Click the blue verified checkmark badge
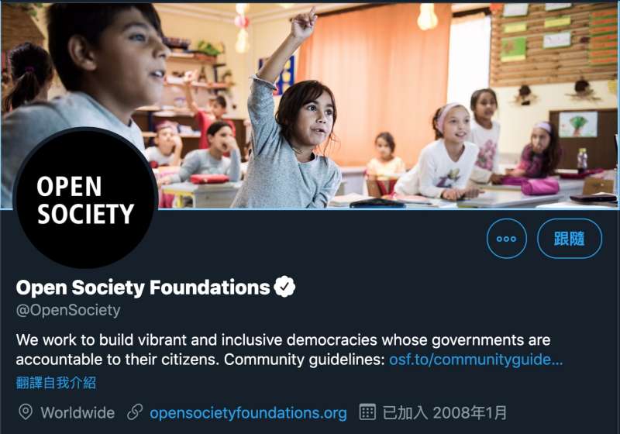Image resolution: width=620 pixels, height=434 pixels. 285,288
